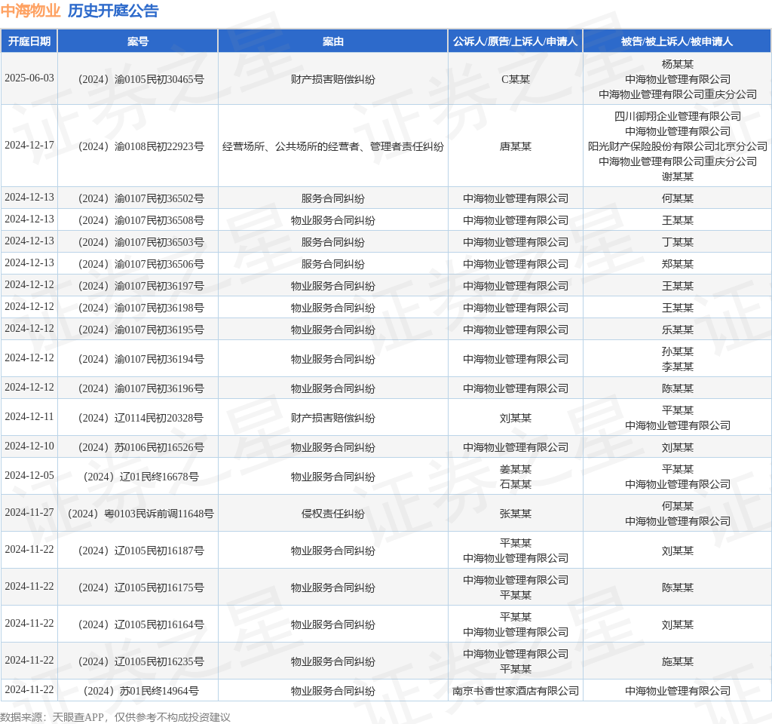Select the 案号 column header
This screenshot has width=772, height=724.
pos(138,41)
